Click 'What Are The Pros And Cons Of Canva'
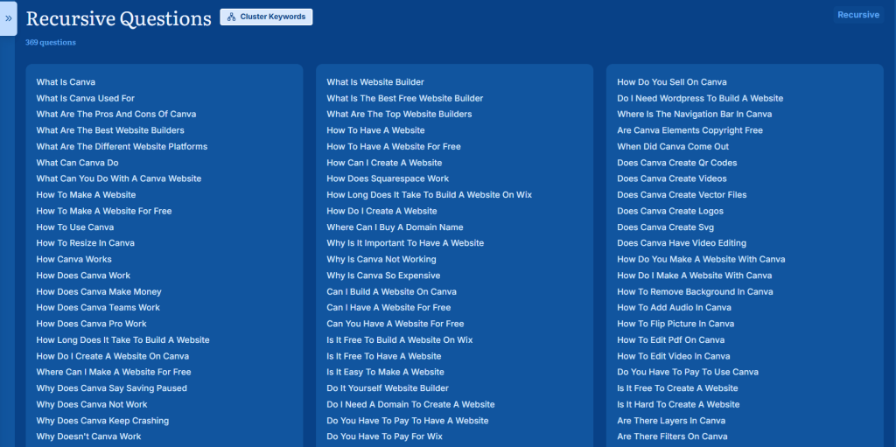This screenshot has height=447, width=896. pos(116,115)
